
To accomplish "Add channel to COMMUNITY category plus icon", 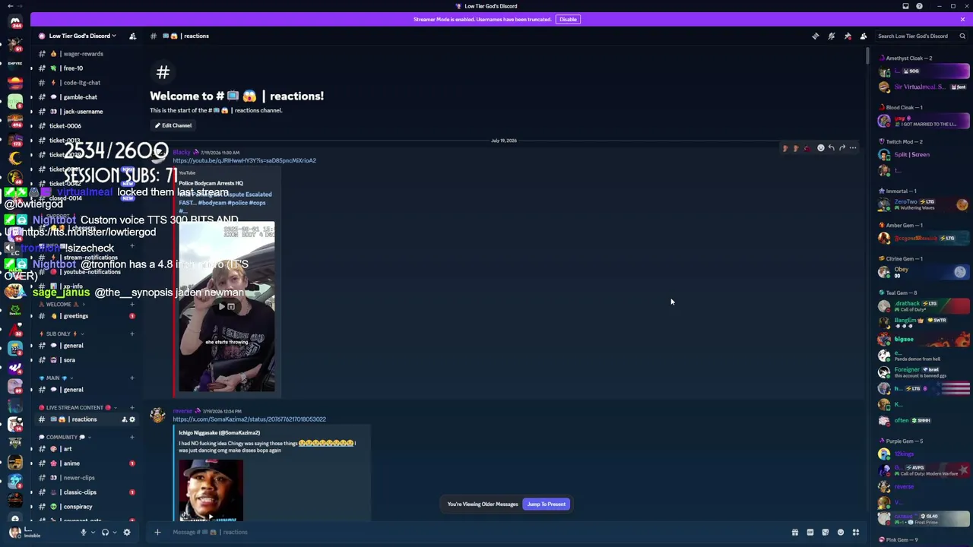I will (132, 438).
